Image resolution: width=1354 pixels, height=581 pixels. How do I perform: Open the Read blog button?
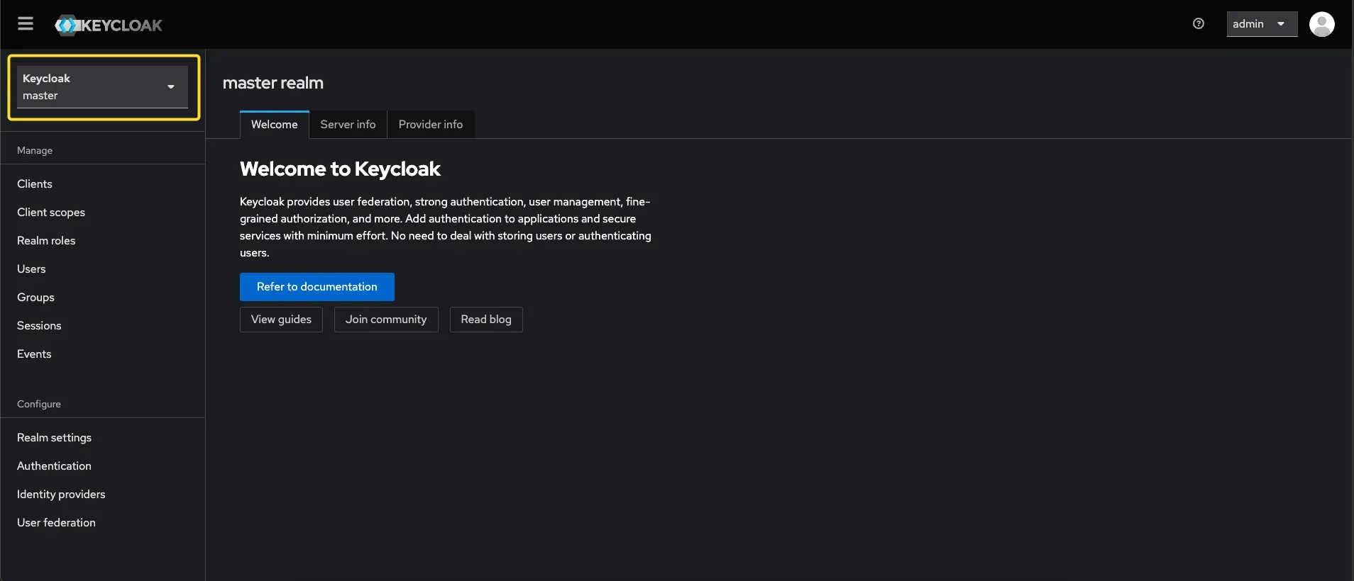coord(486,320)
